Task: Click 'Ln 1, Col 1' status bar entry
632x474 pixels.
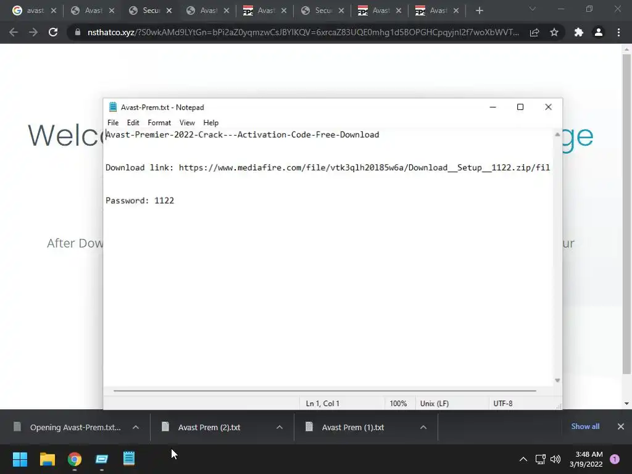Action: point(322,404)
